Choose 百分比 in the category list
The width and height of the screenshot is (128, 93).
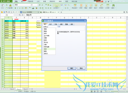(49, 42)
